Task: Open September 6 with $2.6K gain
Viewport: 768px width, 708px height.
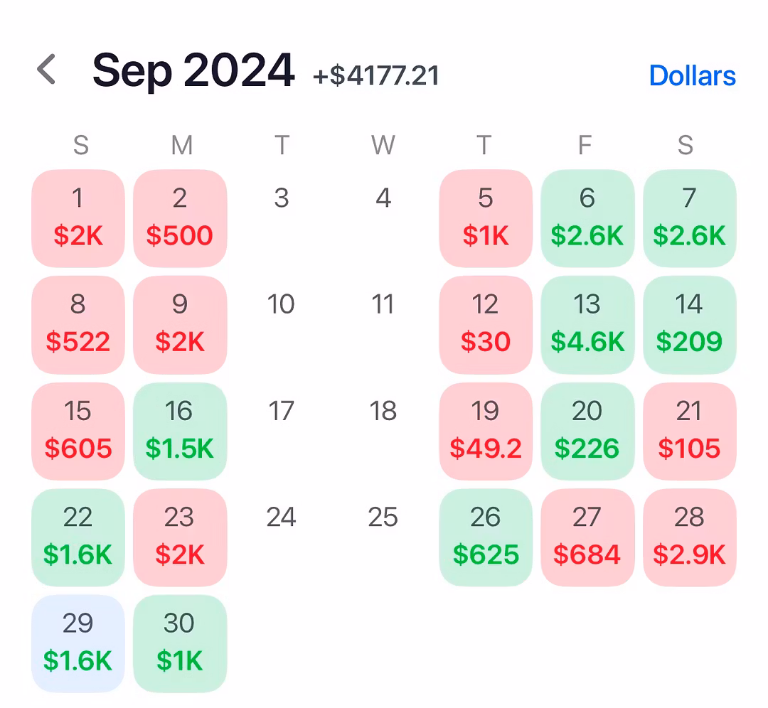Action: click(587, 218)
